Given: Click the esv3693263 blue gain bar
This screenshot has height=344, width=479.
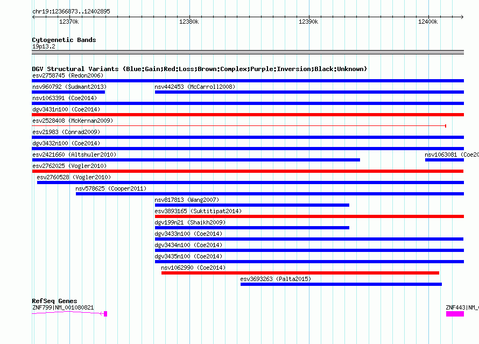Looking at the screenshot, I should click(x=341, y=284).
